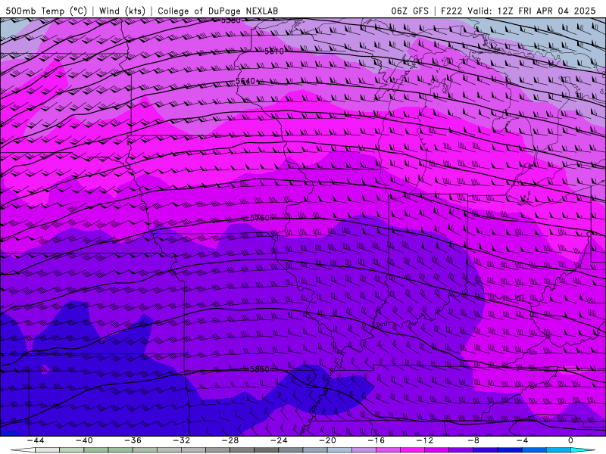Select the "06Z GFS" model run label
The image size is (606, 454).
[410, 11]
